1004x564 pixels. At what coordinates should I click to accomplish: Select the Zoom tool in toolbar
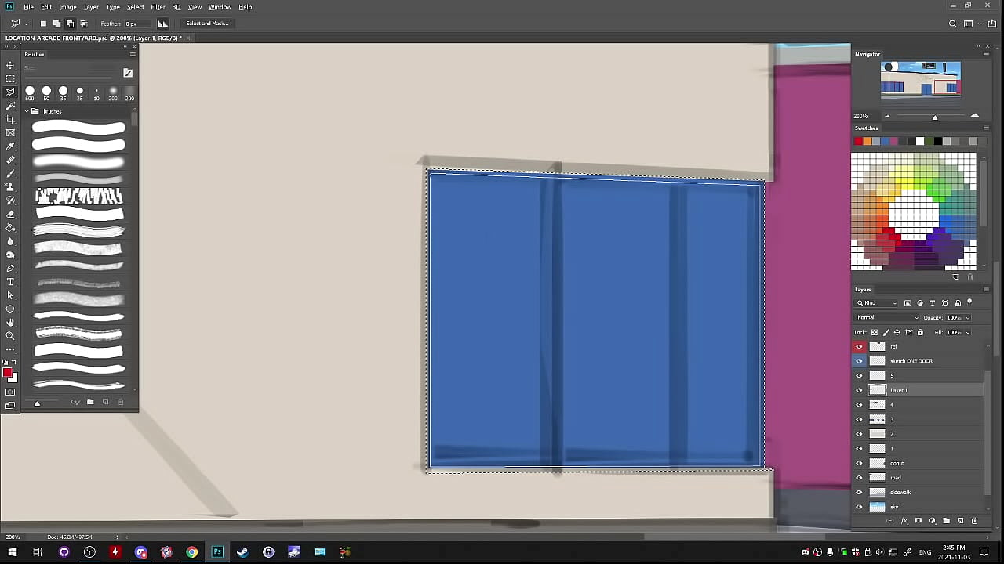click(10, 336)
